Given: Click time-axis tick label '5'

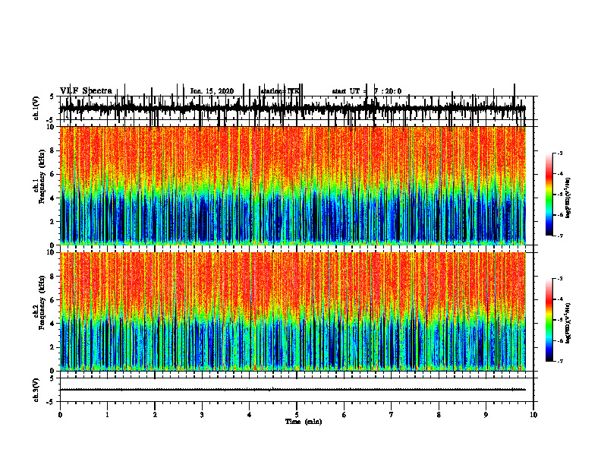Looking at the screenshot, I should [x=297, y=415].
